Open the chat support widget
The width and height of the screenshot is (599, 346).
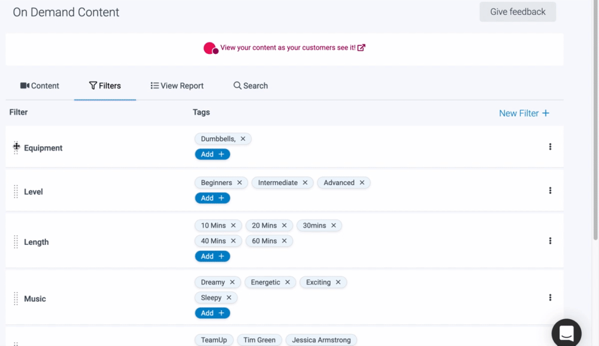pyautogui.click(x=566, y=333)
